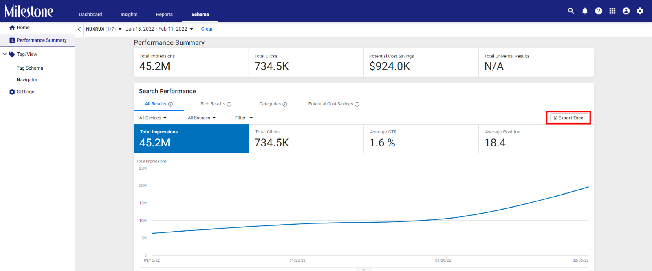Open the search magnifier icon in header
The width and height of the screenshot is (652, 271).
point(571,11)
